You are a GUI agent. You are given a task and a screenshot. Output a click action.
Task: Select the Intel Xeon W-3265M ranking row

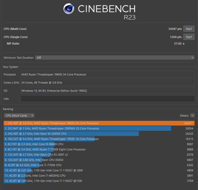point(99,134)
